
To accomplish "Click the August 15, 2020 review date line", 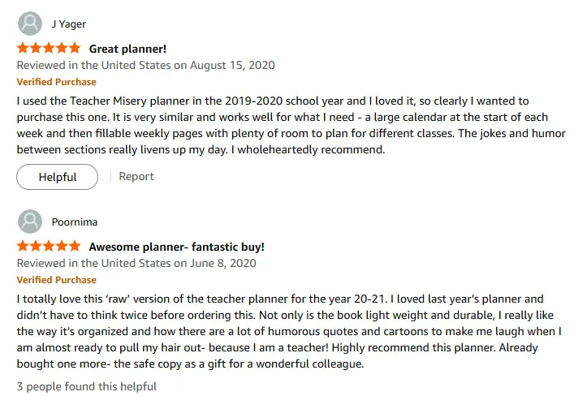I will point(145,65).
